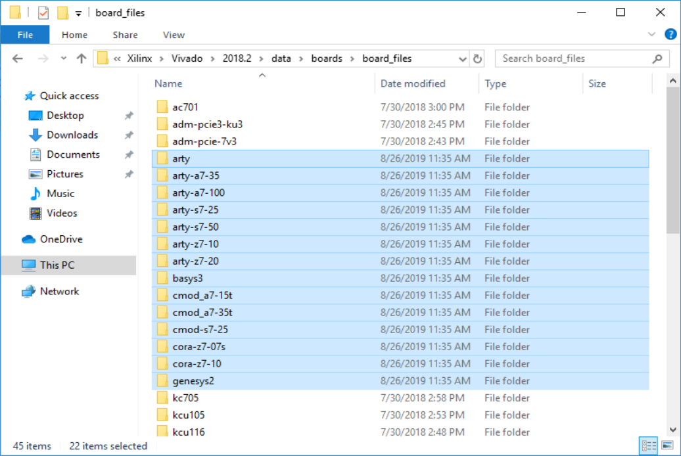
Task: Go up one folder level
Action: (x=82, y=58)
